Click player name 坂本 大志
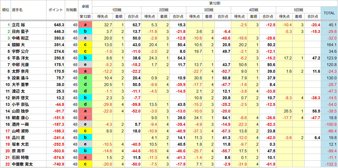Screen dimensions: 338x168 (x=20, y=144)
